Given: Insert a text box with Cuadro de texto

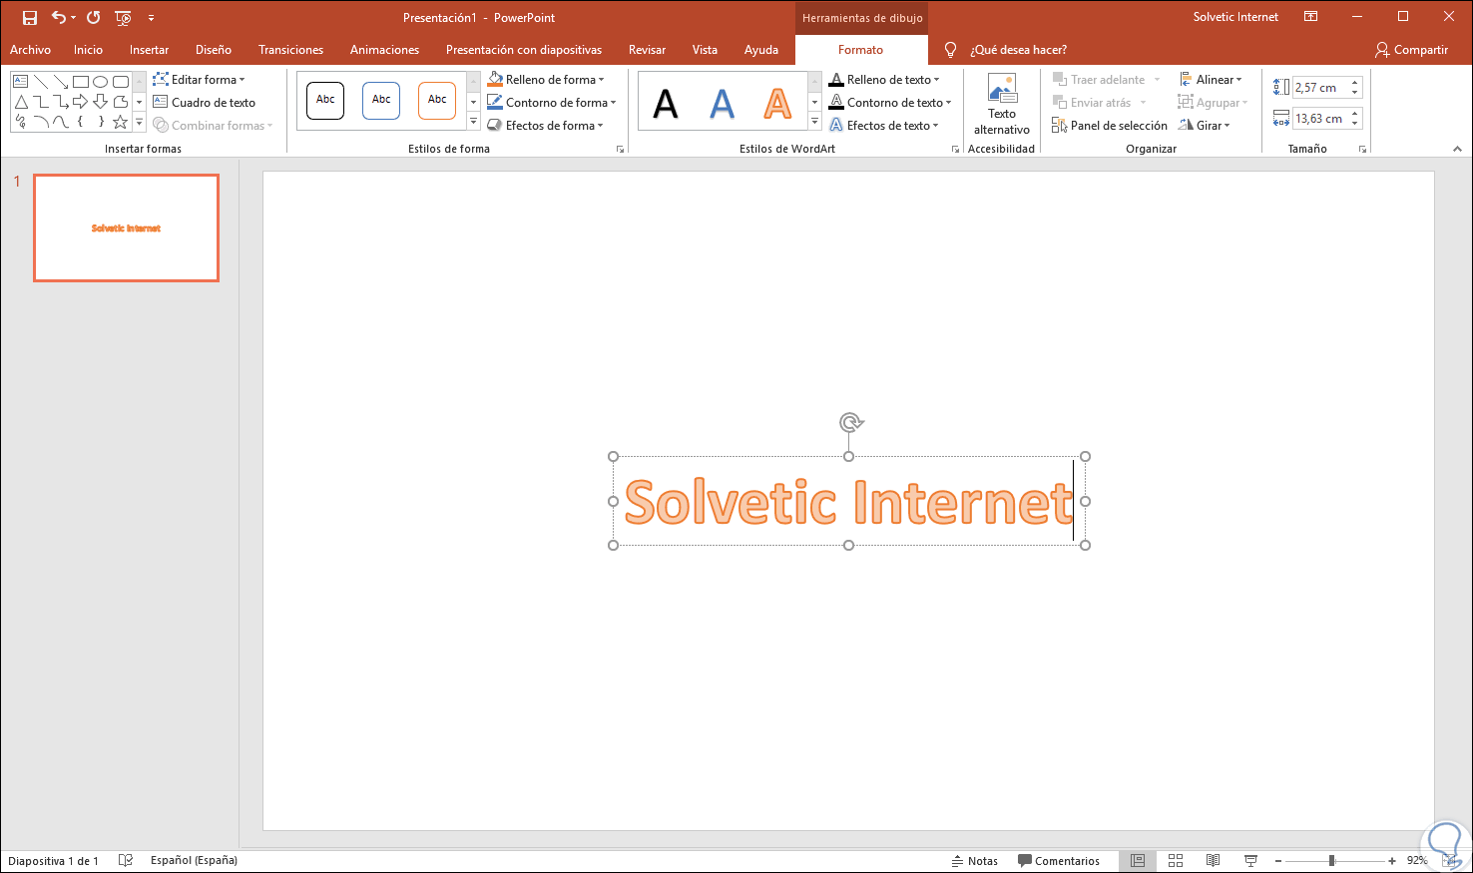Looking at the screenshot, I should coord(205,103).
